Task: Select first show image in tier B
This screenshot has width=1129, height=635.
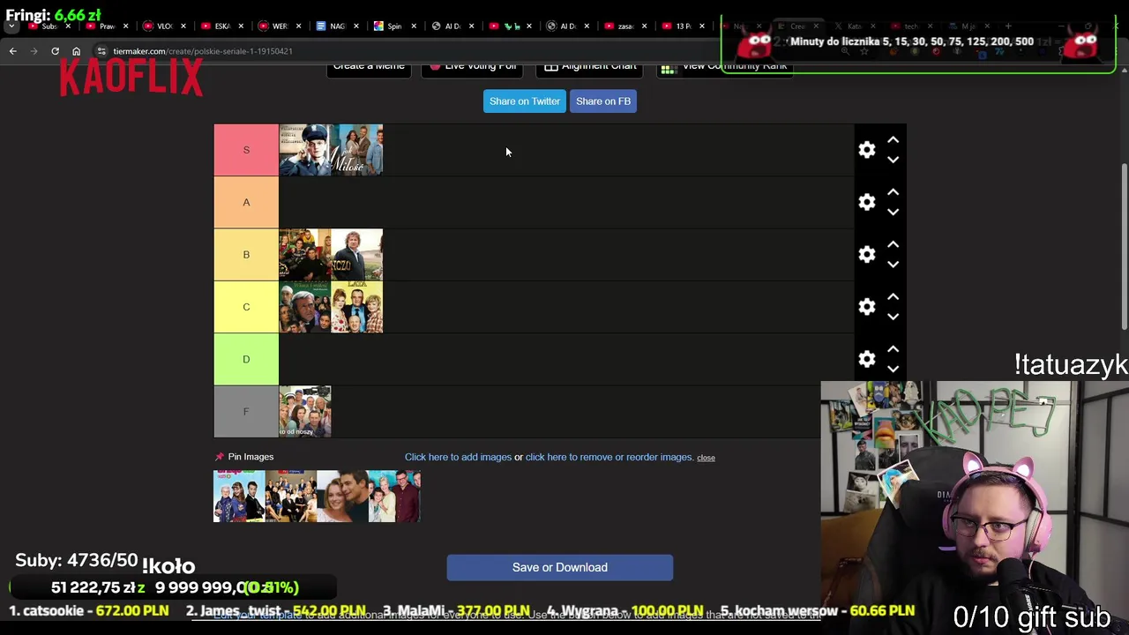Action: click(304, 254)
